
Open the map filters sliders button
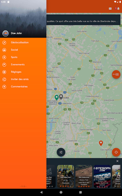tap(61, 152)
